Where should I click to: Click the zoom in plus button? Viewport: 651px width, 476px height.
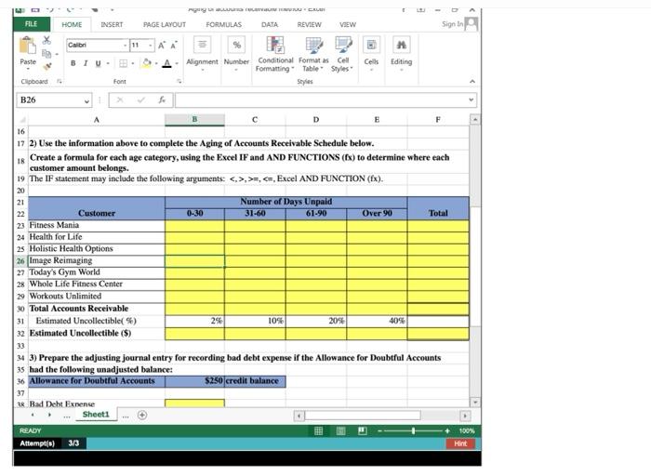click(447, 430)
